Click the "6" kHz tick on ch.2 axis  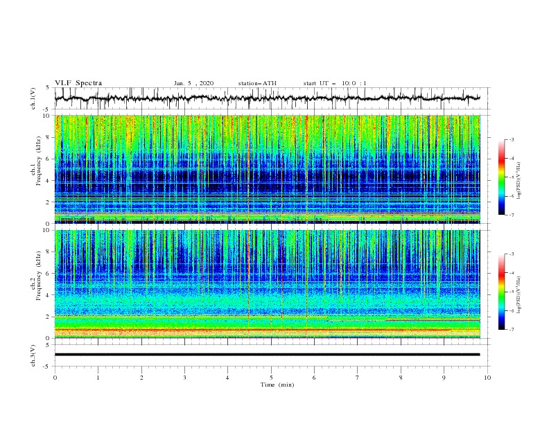[x=49, y=274]
